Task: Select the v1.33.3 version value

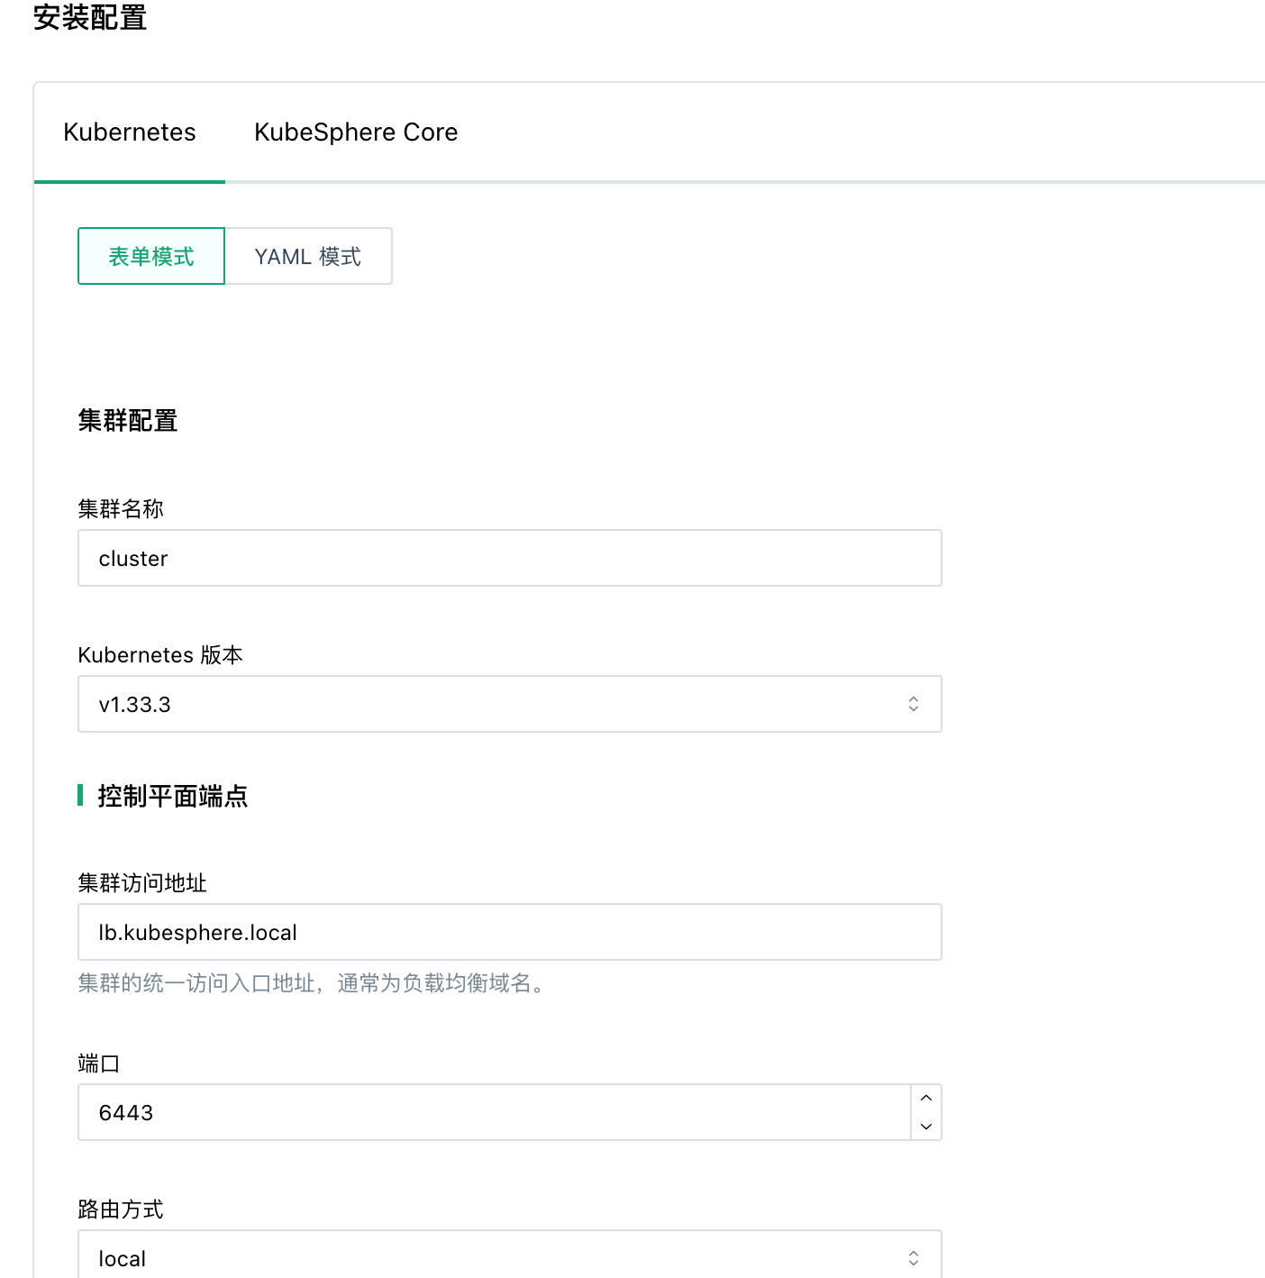Action: 135,704
